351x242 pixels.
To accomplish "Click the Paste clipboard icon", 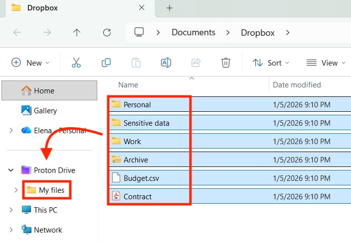I will pos(136,63).
